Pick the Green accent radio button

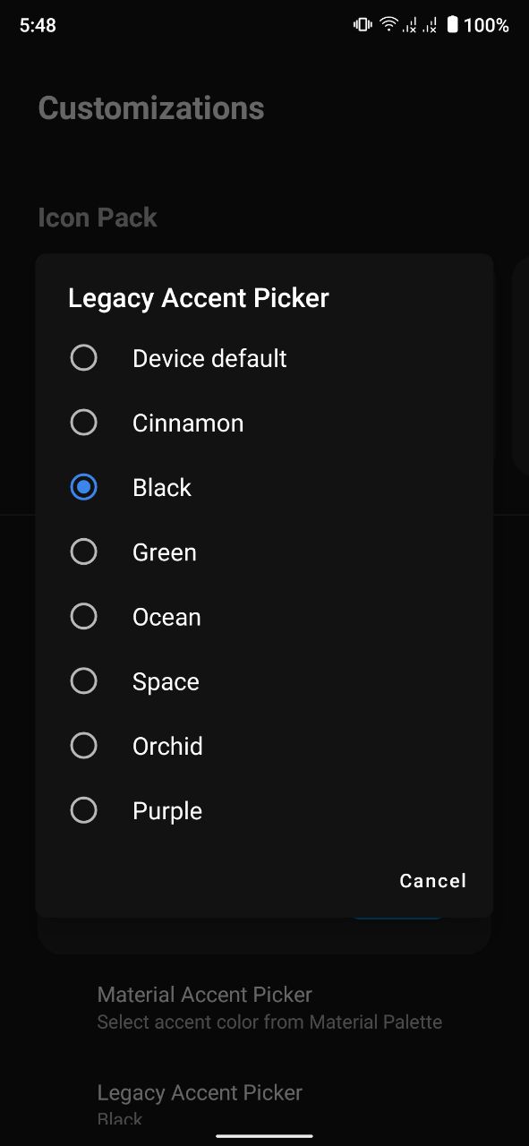[83, 552]
